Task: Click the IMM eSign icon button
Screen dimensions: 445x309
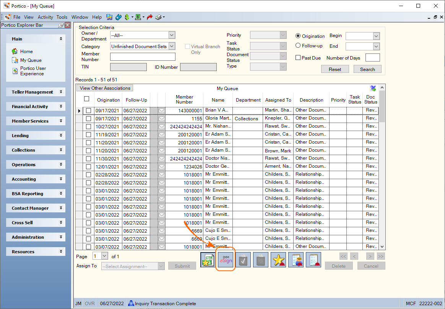Action: (x=226, y=260)
